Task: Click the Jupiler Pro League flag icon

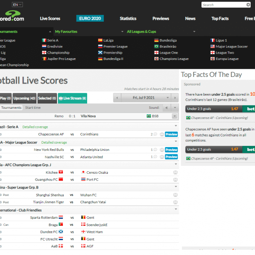Action: click(x=44, y=59)
